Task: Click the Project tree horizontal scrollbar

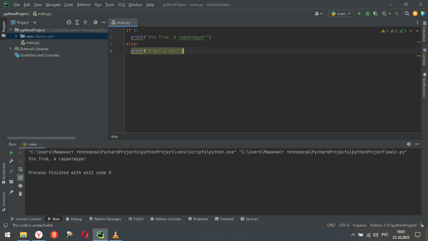Action: coord(41,138)
